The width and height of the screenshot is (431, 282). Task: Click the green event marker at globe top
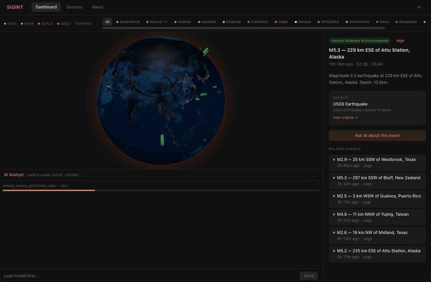(205, 52)
